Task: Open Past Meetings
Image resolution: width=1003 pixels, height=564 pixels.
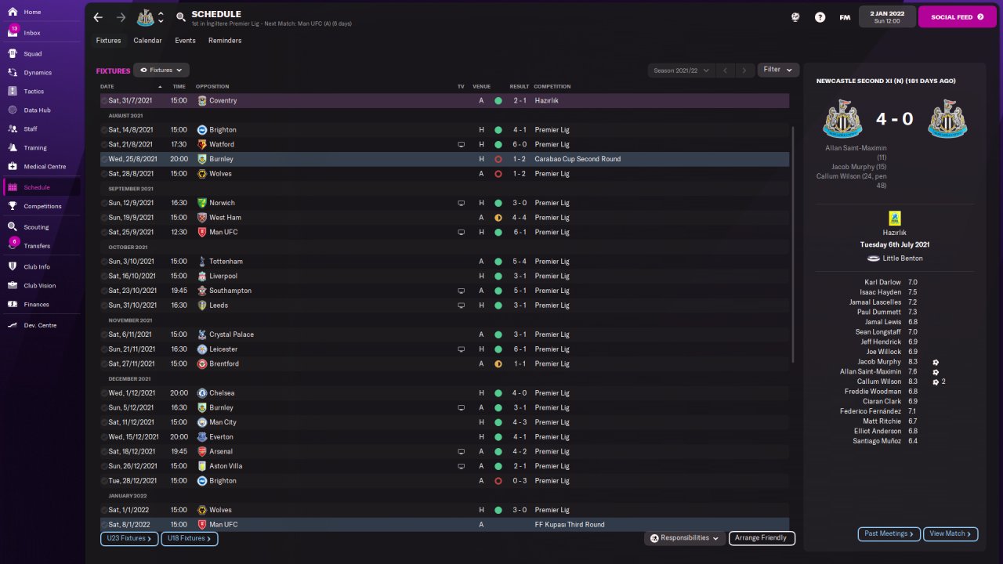Action: pyautogui.click(x=889, y=534)
